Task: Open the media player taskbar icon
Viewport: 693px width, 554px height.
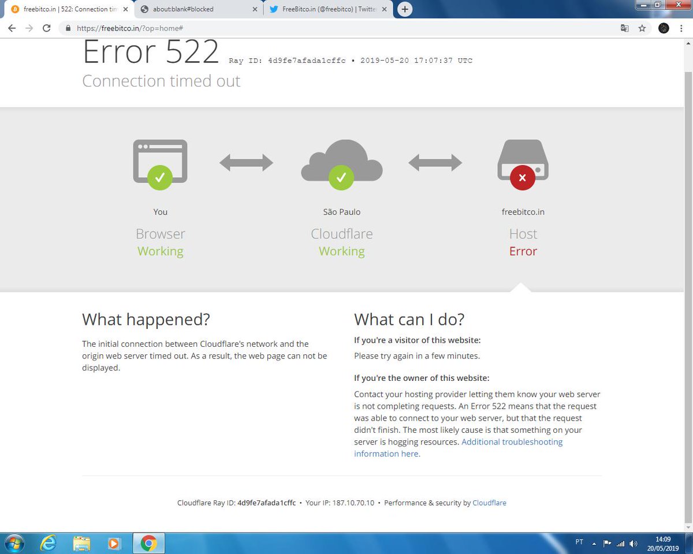Action: [115, 544]
